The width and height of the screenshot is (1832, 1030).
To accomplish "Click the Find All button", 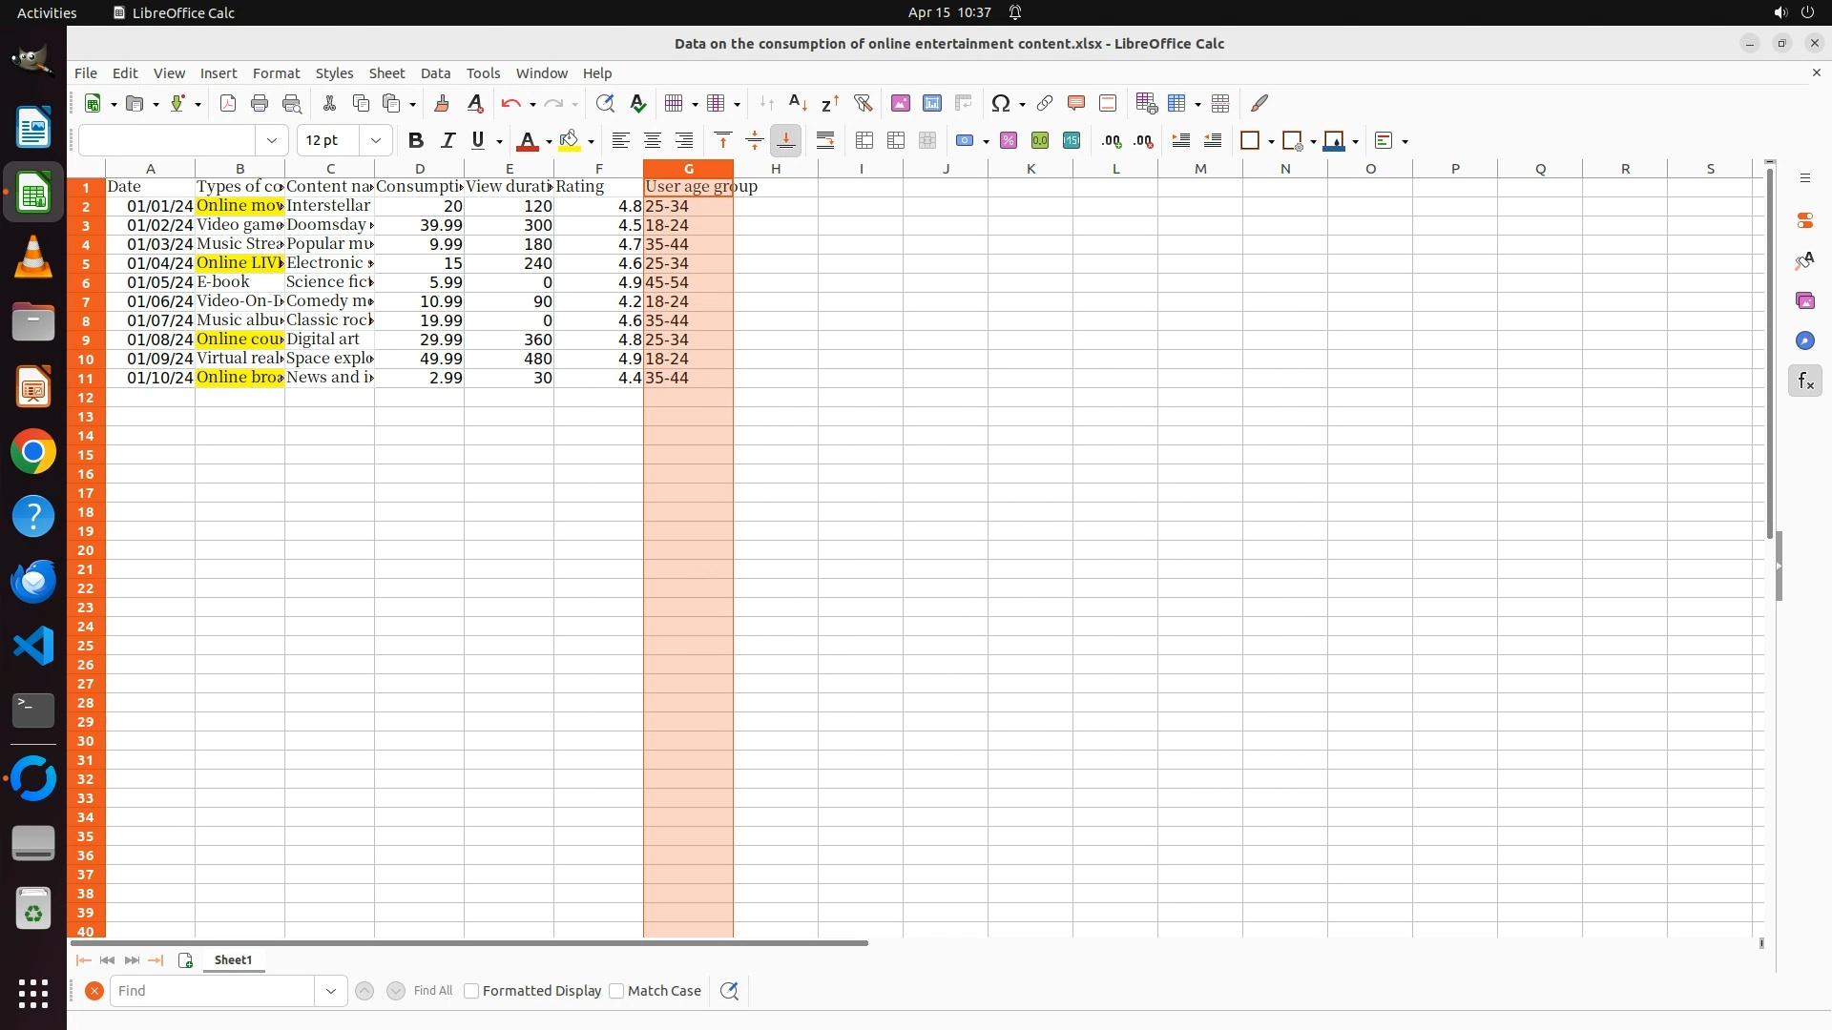I will [x=432, y=991].
